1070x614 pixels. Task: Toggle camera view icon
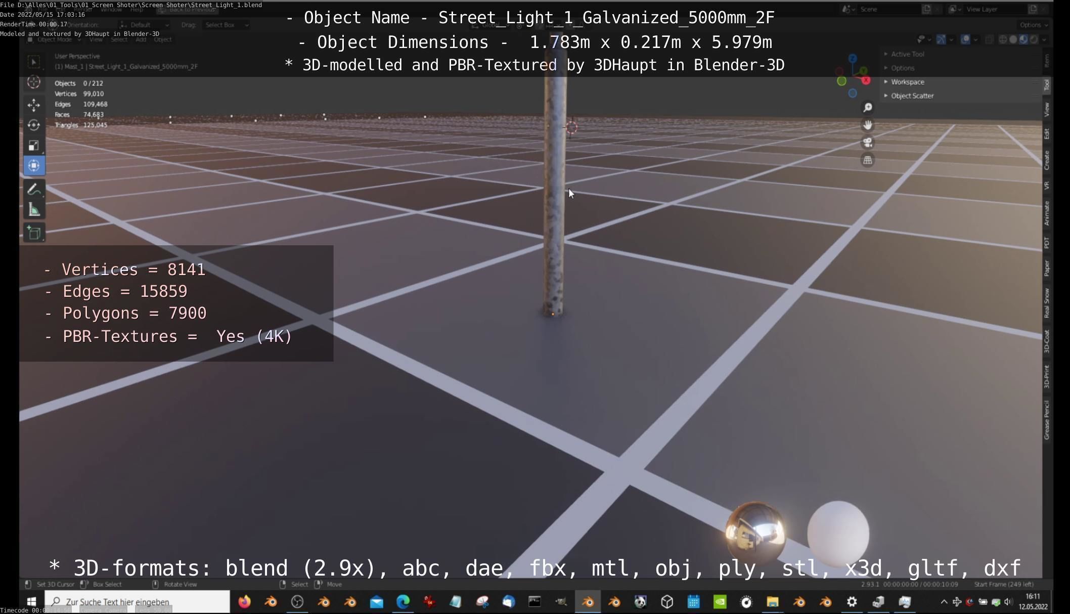pyautogui.click(x=868, y=143)
